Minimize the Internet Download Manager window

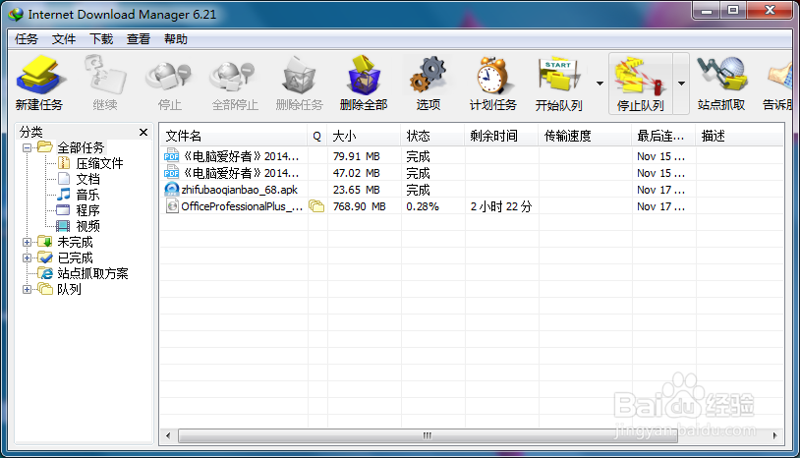(x=707, y=11)
